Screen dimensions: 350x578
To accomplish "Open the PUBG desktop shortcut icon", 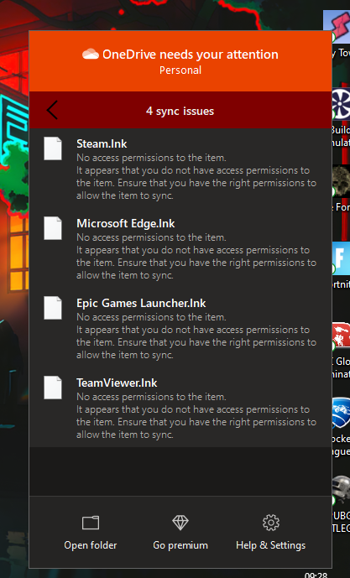I will click(x=341, y=490).
